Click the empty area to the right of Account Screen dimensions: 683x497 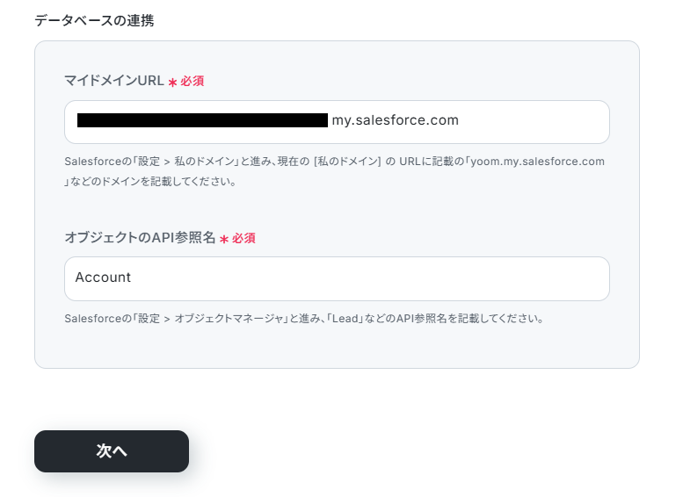pos(370,278)
